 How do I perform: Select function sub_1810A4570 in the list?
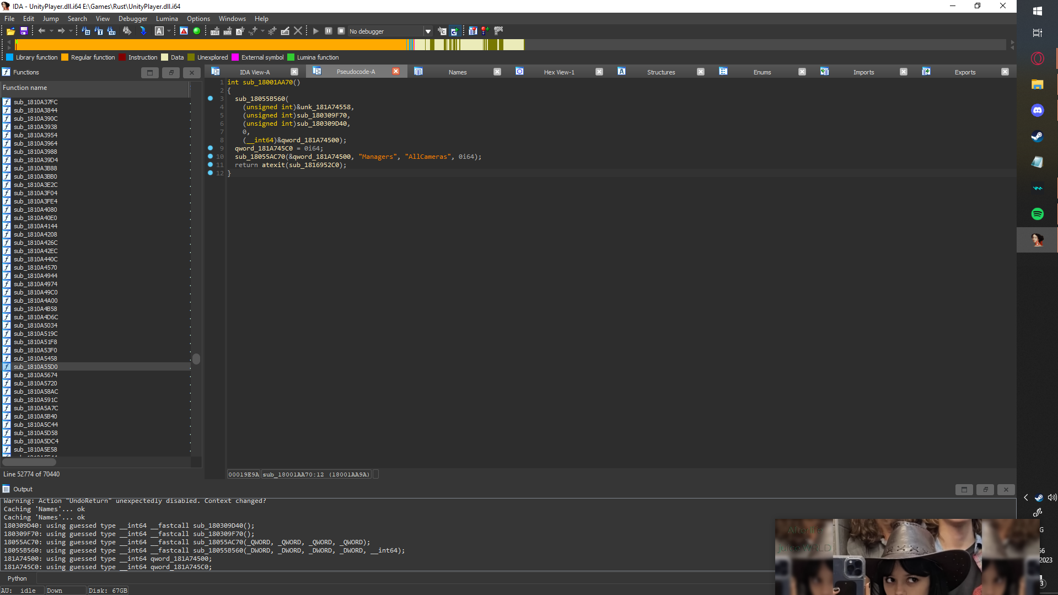35,267
